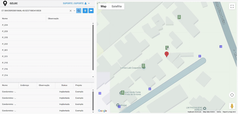Click the LM PASSAGENS AÉREAS place icon

205,108
